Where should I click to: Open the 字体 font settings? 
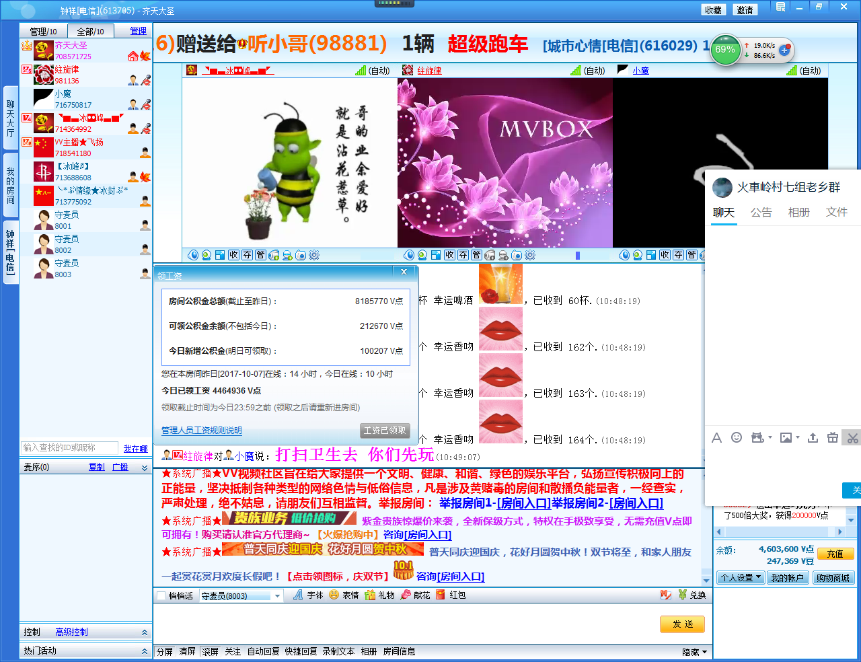307,595
